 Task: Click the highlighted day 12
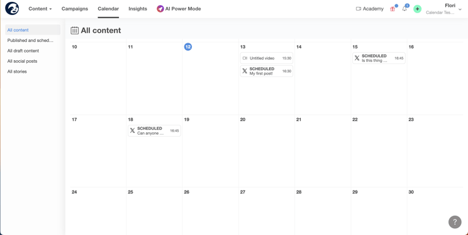187,47
